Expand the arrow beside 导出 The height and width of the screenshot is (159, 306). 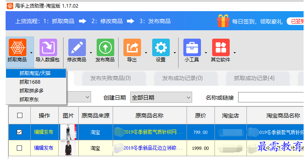146,53
